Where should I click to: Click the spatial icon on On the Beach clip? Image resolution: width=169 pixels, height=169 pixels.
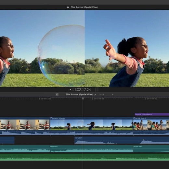tap(134, 118)
